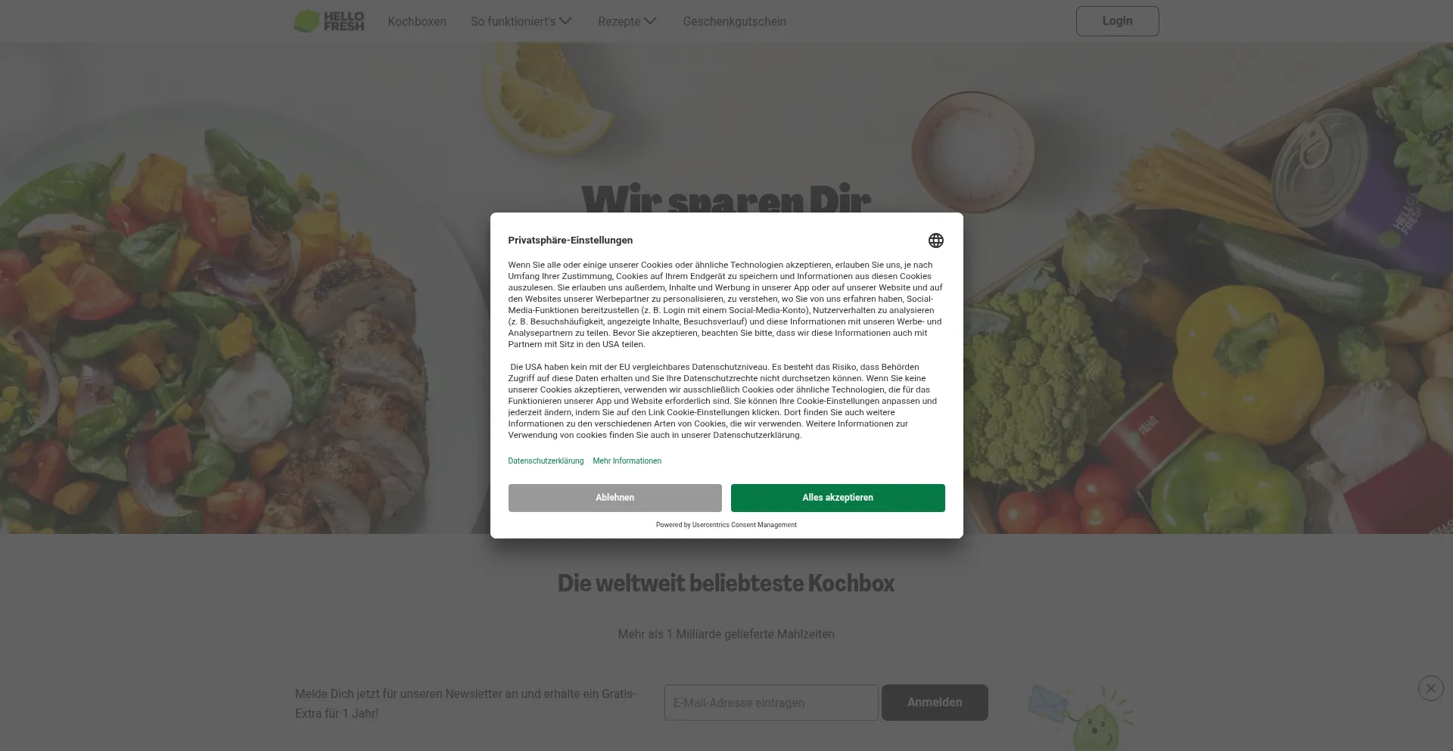Close the newsletter banner with X icon
The height and width of the screenshot is (751, 1453).
[x=1430, y=688]
